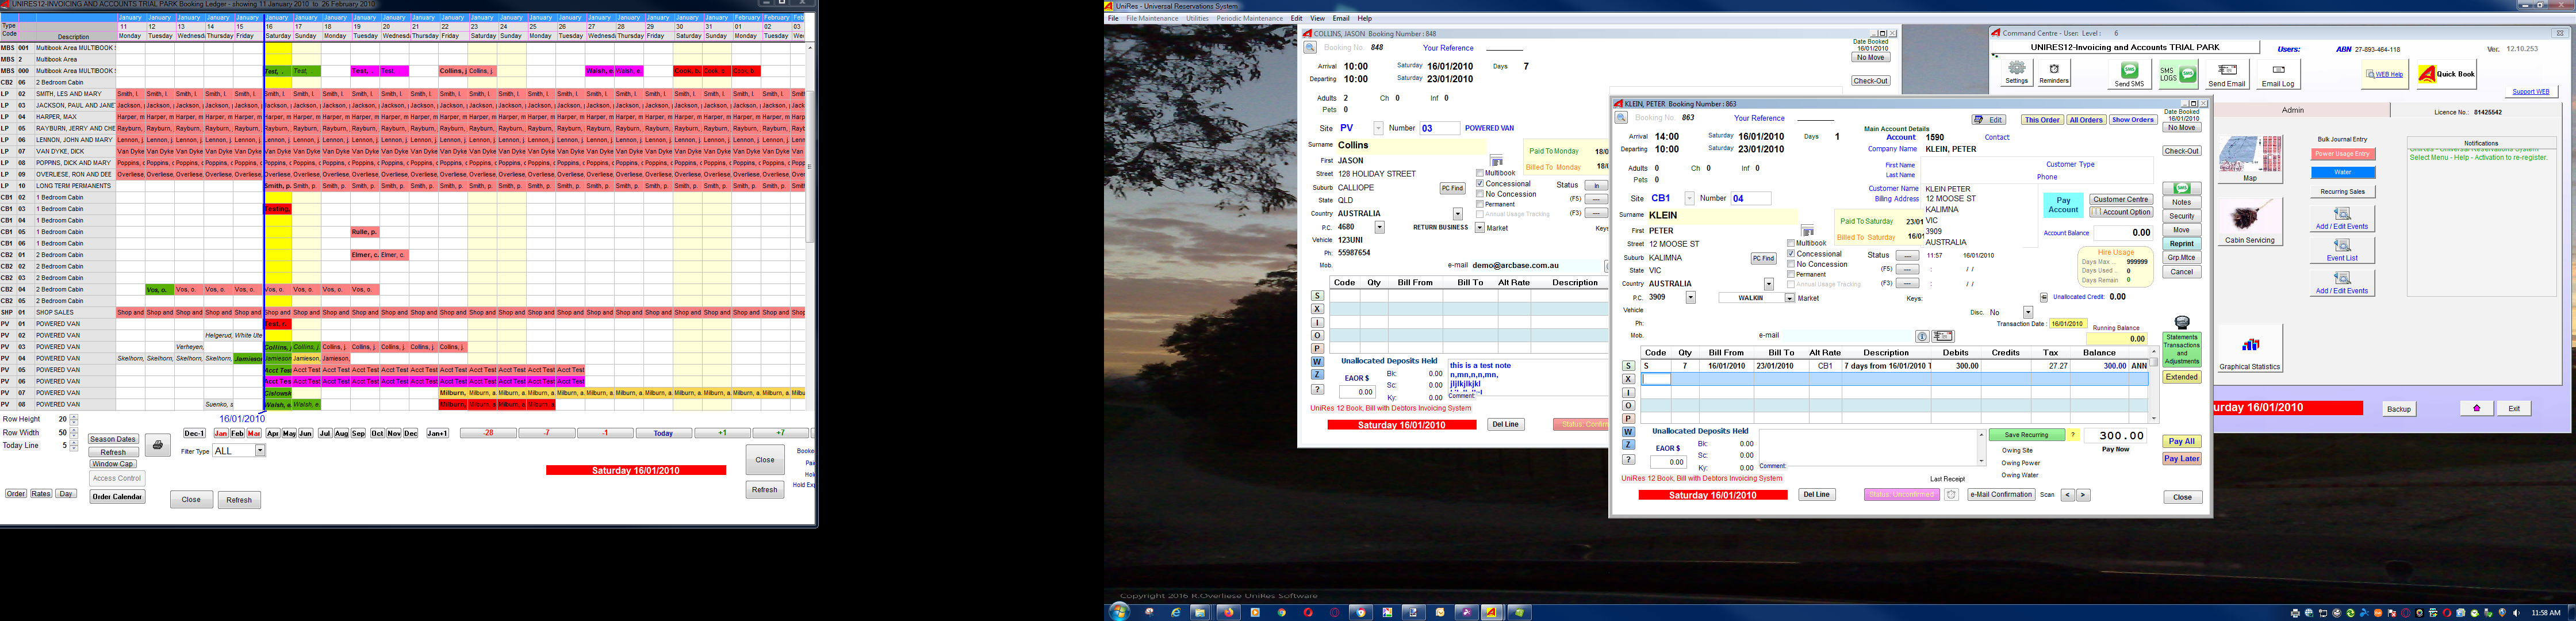The width and height of the screenshot is (2576, 621).
Task: Click the ? help button in Klein booking
Action: 1628,460
